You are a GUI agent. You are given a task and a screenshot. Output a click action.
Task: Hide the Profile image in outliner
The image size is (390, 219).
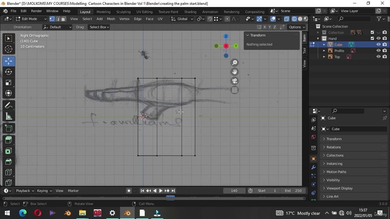pyautogui.click(x=378, y=50)
